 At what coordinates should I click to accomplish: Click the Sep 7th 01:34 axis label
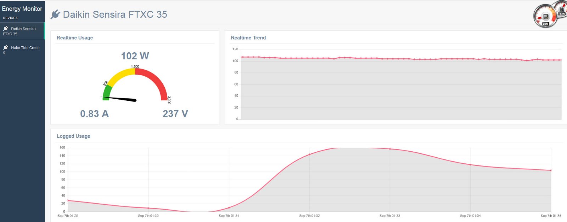(x=470, y=216)
